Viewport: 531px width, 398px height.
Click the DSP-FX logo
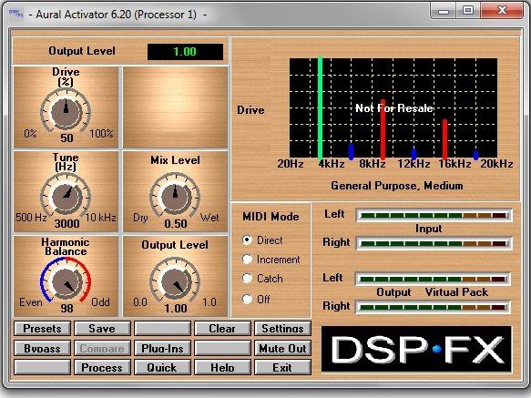416,349
